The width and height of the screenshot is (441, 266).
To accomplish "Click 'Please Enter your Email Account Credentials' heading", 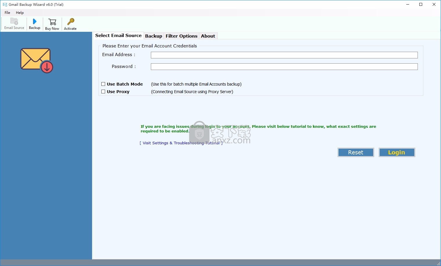I will (150, 46).
